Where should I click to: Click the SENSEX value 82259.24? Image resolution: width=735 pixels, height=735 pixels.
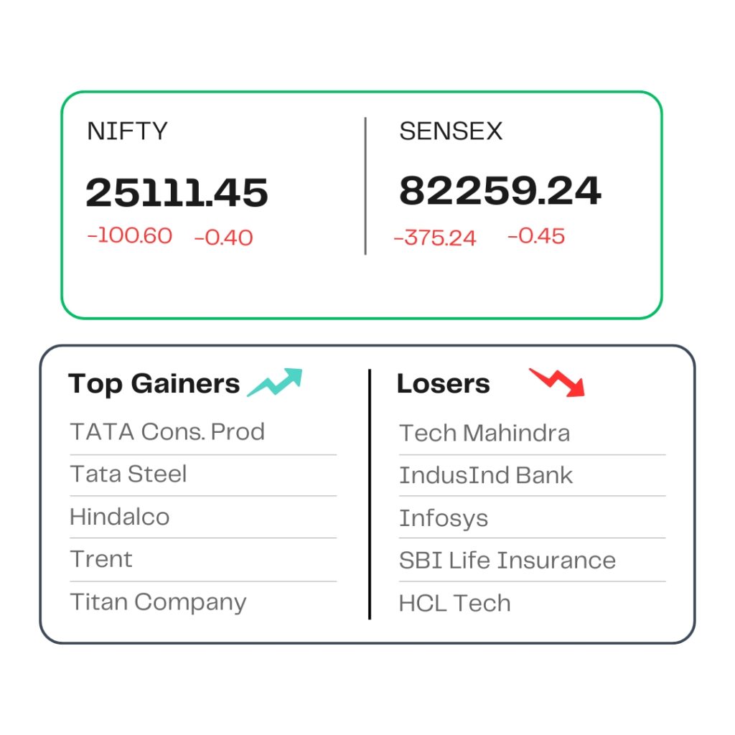(500, 190)
